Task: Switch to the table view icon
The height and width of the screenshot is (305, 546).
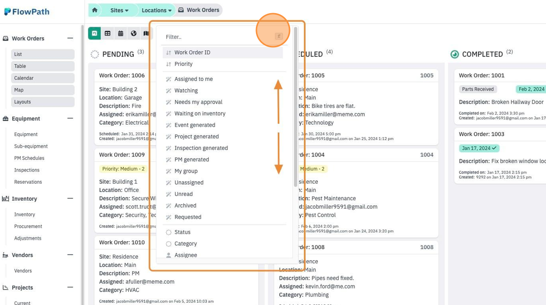Action: point(108,34)
